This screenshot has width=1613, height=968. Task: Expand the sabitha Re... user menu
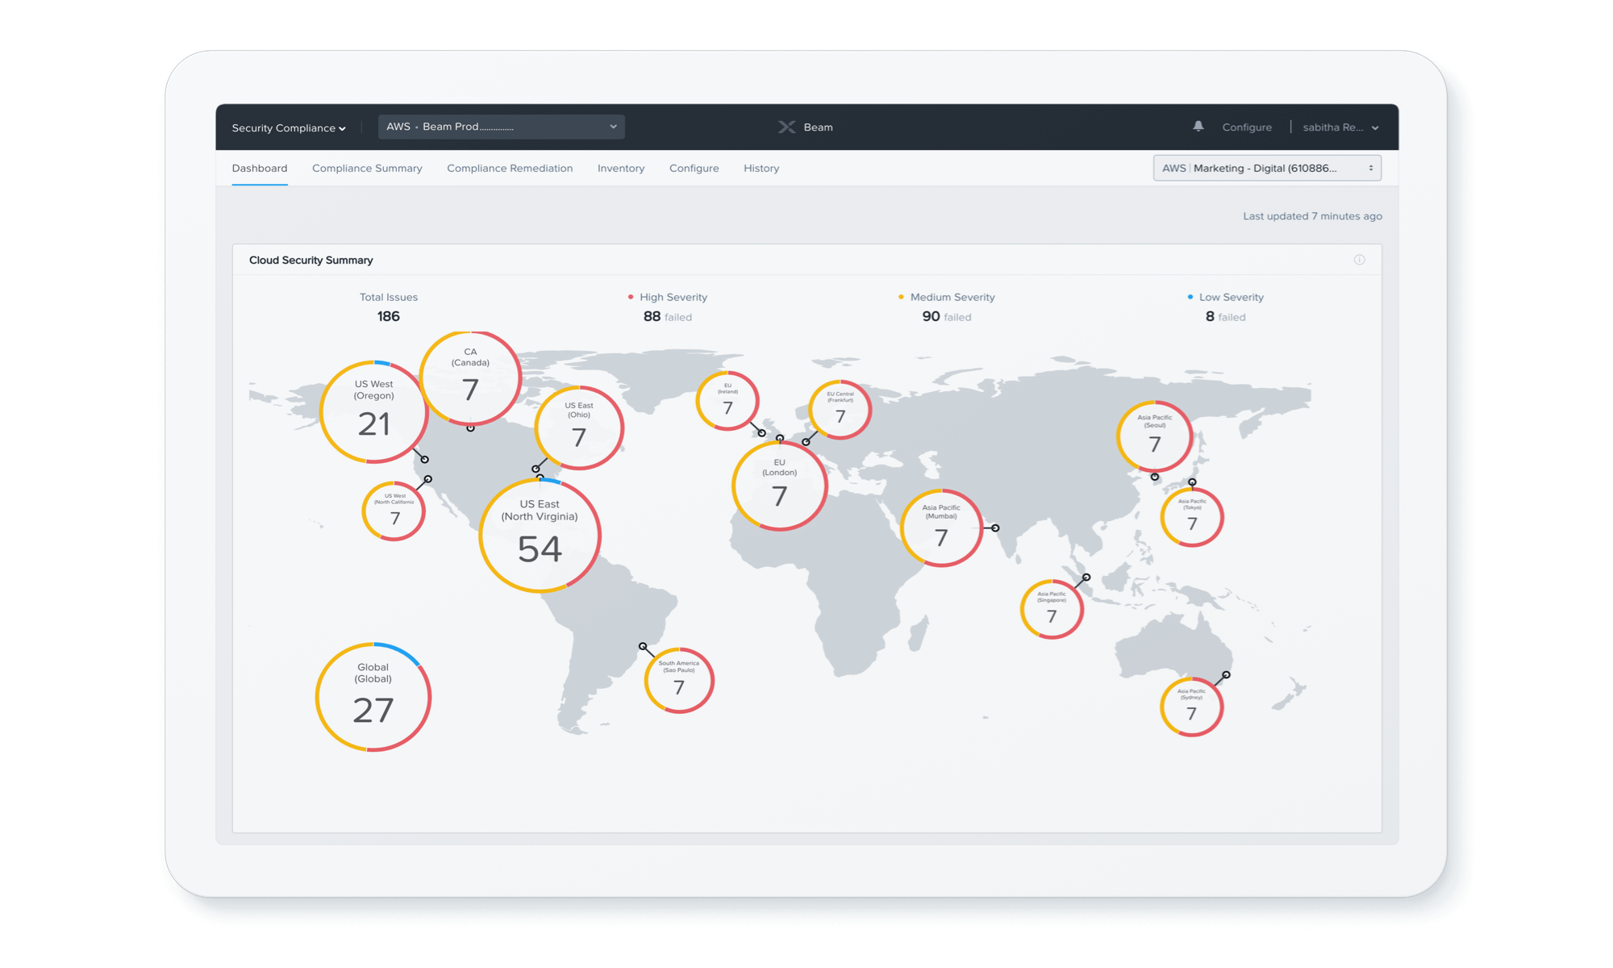click(x=1340, y=127)
